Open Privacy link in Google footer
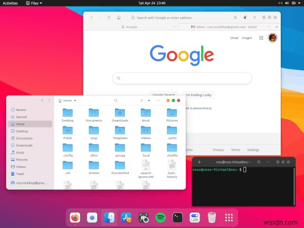 [x=218, y=150]
